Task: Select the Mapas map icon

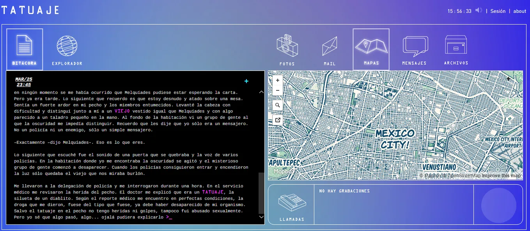Action: pos(371,47)
